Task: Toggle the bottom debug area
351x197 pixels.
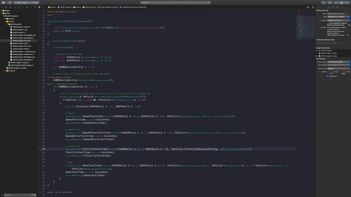Action: pyautogui.click(x=342, y=2)
